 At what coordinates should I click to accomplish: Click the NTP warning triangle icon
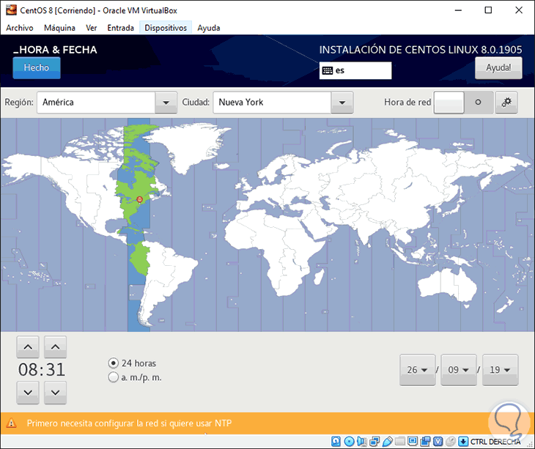[11, 423]
